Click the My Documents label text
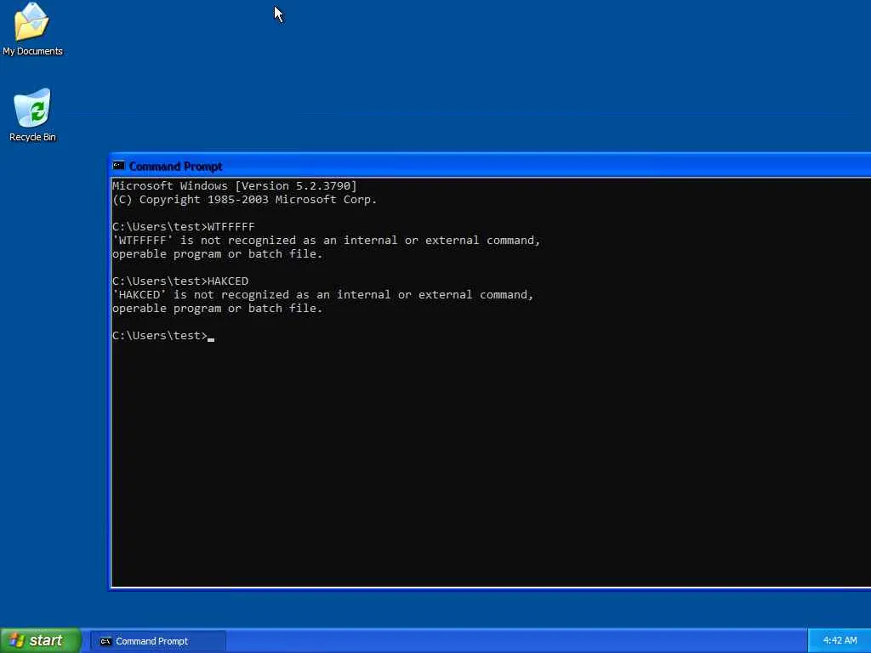This screenshot has width=871, height=653. (x=33, y=51)
